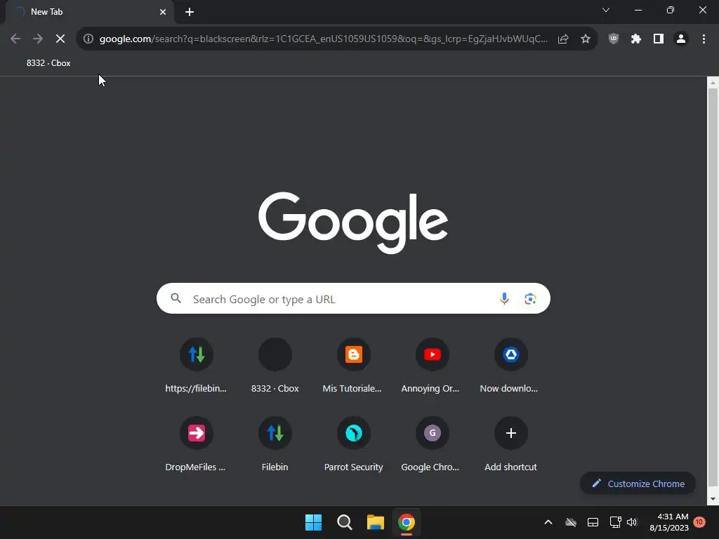This screenshot has height=539, width=719.
Task: Show hidden system tray icons
Action: point(548,522)
